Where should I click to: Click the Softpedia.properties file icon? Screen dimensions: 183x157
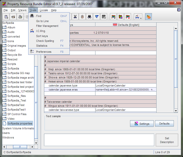[x=4, y=123]
